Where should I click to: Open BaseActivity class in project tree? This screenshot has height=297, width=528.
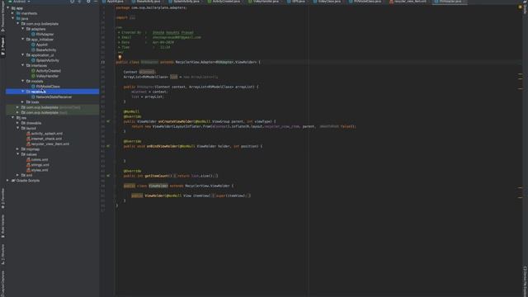pyautogui.click(x=46, y=49)
